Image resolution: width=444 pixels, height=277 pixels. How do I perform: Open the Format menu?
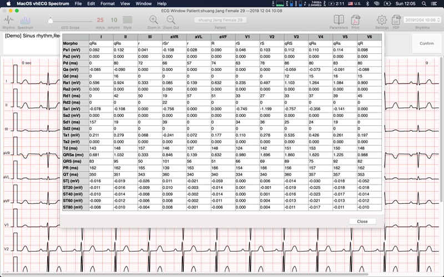click(x=107, y=3)
